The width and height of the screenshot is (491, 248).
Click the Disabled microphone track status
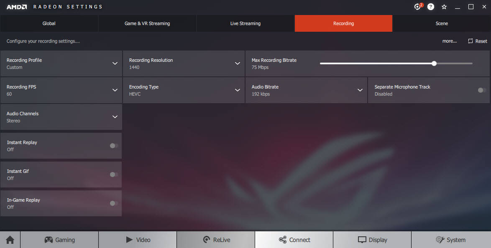pos(383,94)
